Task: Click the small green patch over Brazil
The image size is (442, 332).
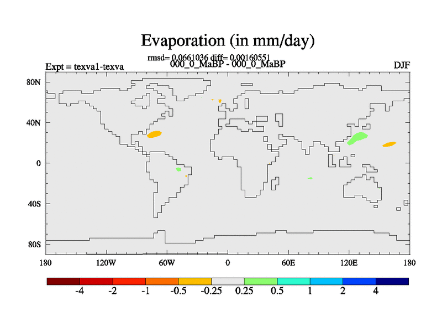Action: (178, 169)
